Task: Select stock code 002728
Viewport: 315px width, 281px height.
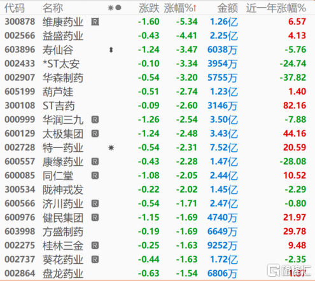Action: pos(20,147)
